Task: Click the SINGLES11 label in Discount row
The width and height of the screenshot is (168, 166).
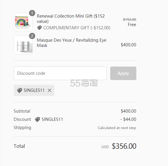Action: click(52, 119)
